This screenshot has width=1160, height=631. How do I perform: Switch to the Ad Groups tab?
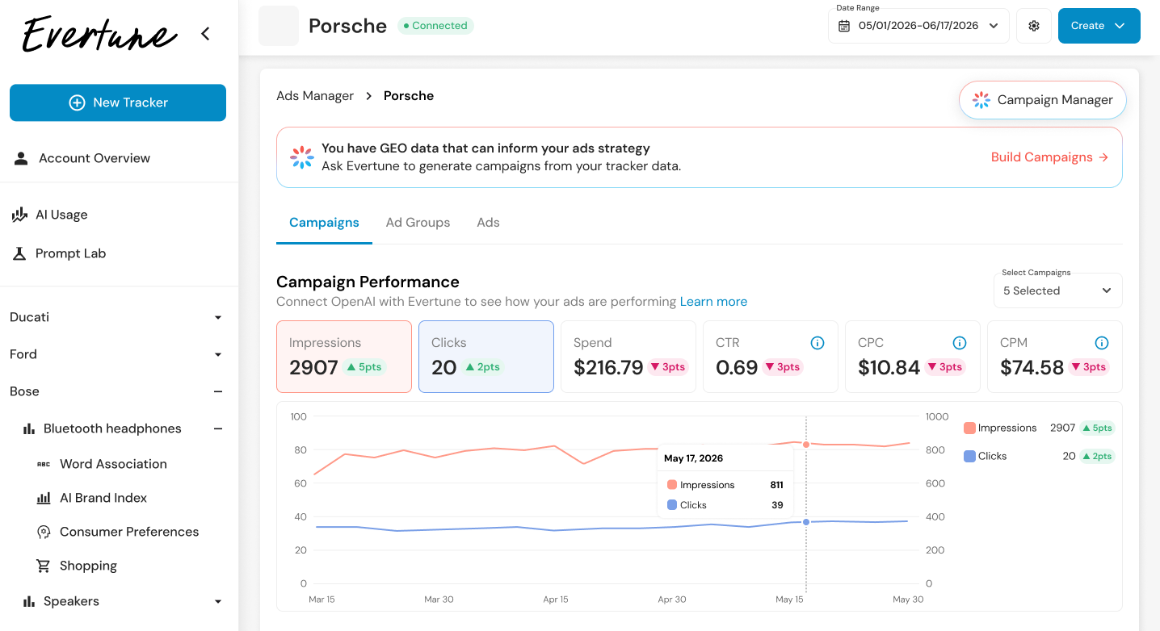click(x=418, y=223)
